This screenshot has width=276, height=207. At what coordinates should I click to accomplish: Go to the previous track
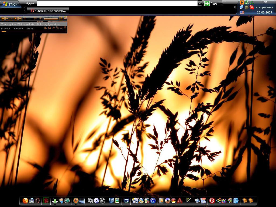pyautogui.click(x=3, y=18)
